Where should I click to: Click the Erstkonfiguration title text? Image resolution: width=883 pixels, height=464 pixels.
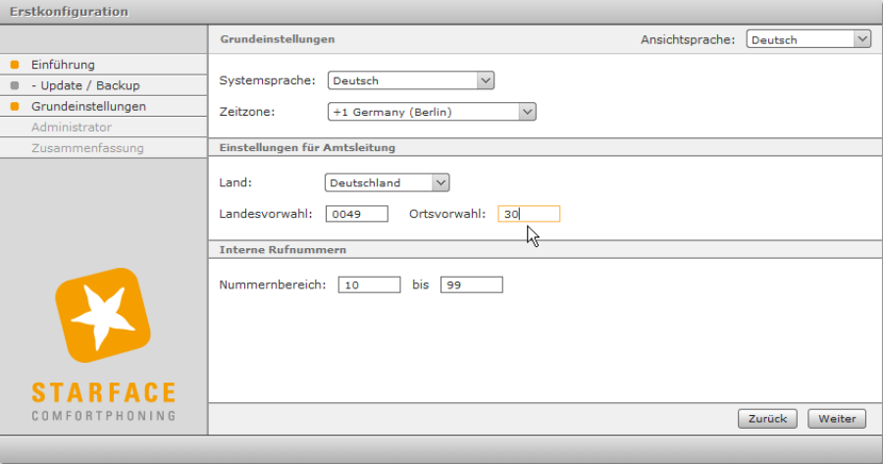tap(69, 11)
